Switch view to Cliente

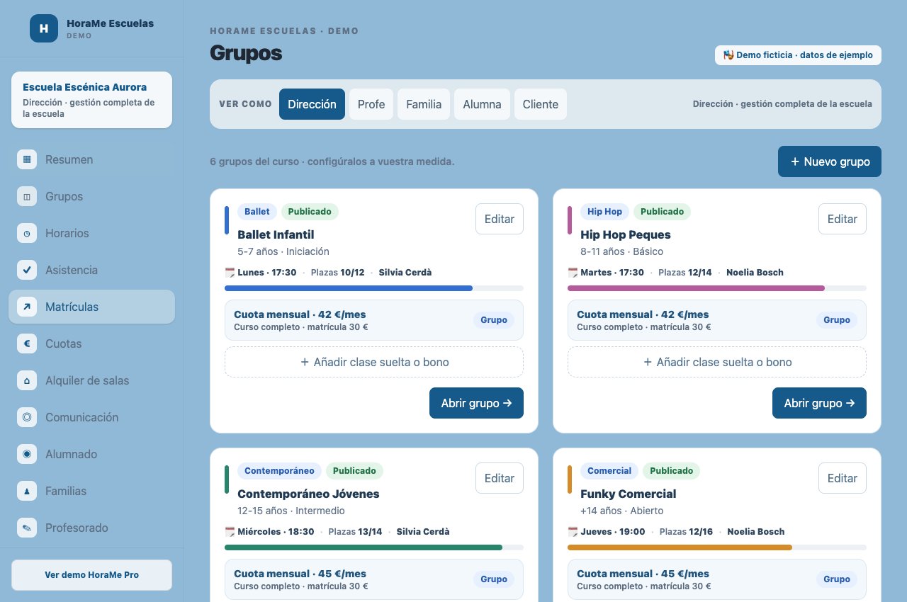point(541,104)
